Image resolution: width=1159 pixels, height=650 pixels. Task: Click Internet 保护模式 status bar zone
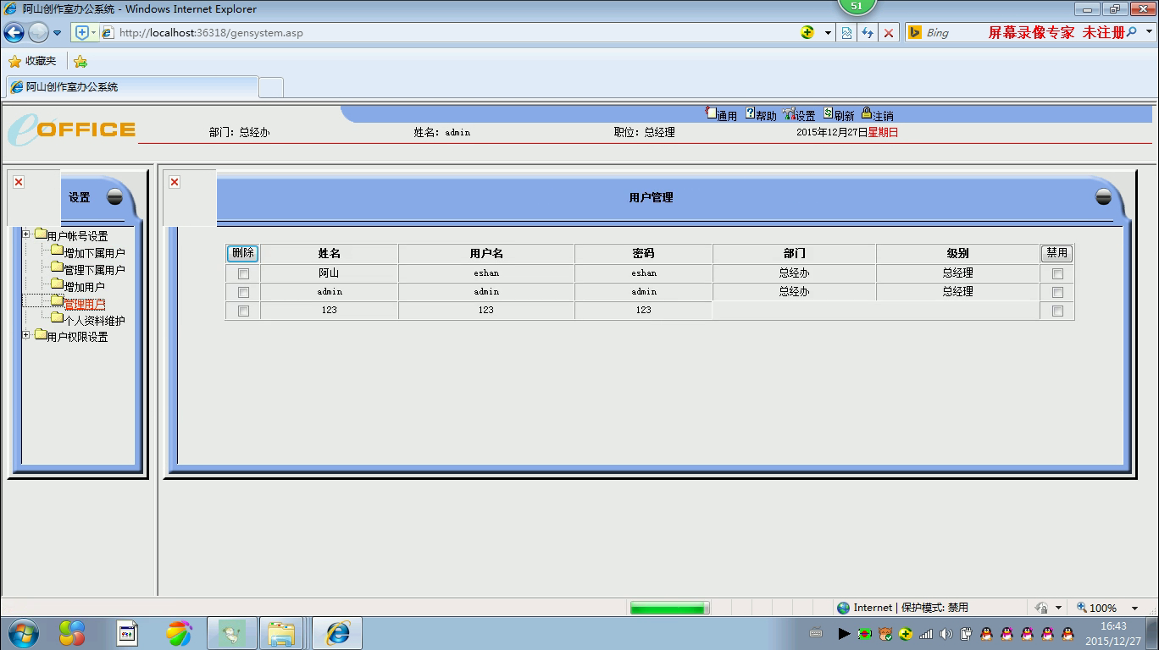(x=901, y=608)
